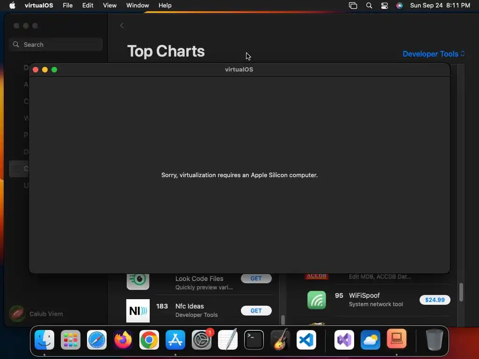479x359 pixels.
Task: Open the cloud weather app in Dock
Action: pyautogui.click(x=370, y=340)
